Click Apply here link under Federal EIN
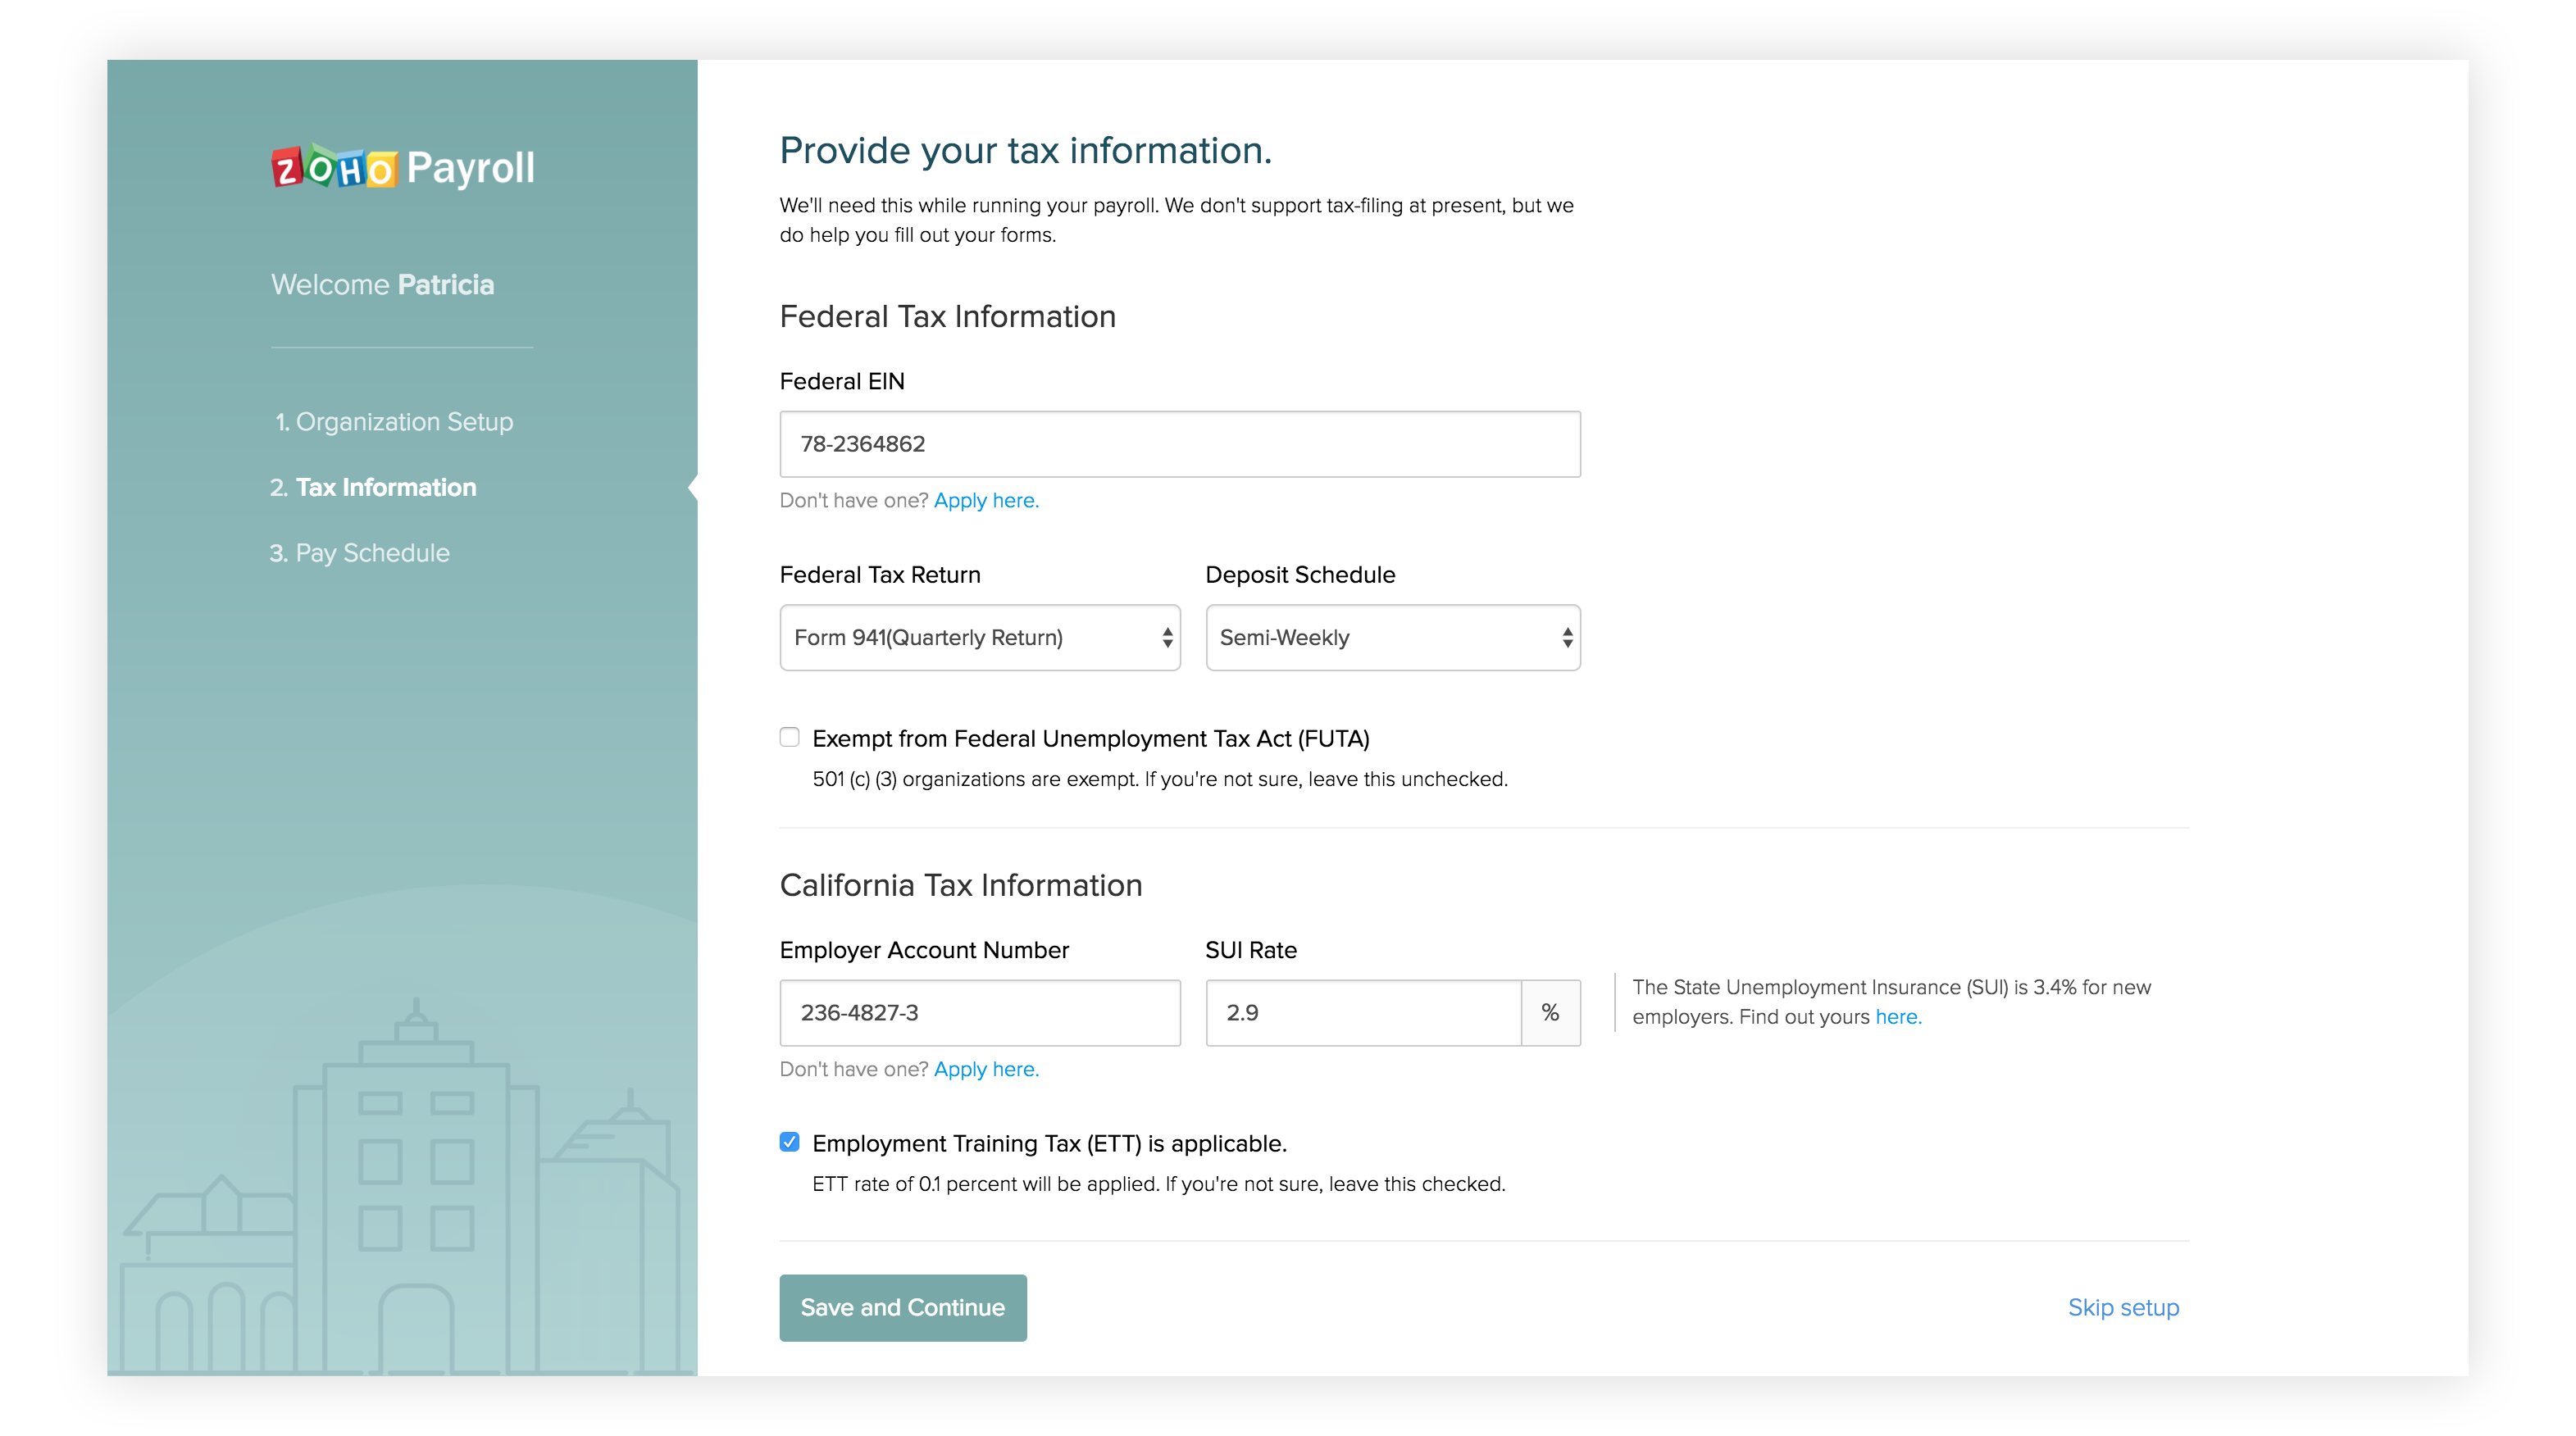This screenshot has width=2576, height=1436. (x=986, y=500)
